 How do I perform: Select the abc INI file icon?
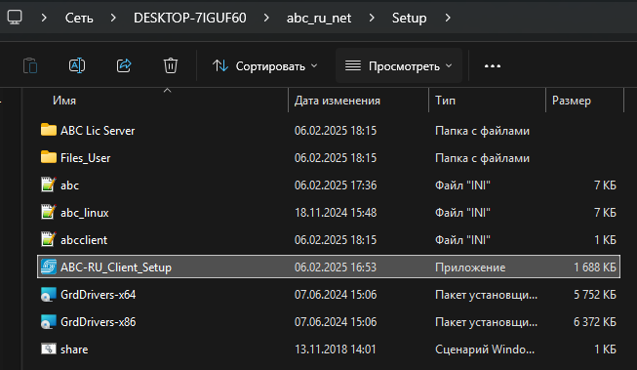tap(49, 185)
